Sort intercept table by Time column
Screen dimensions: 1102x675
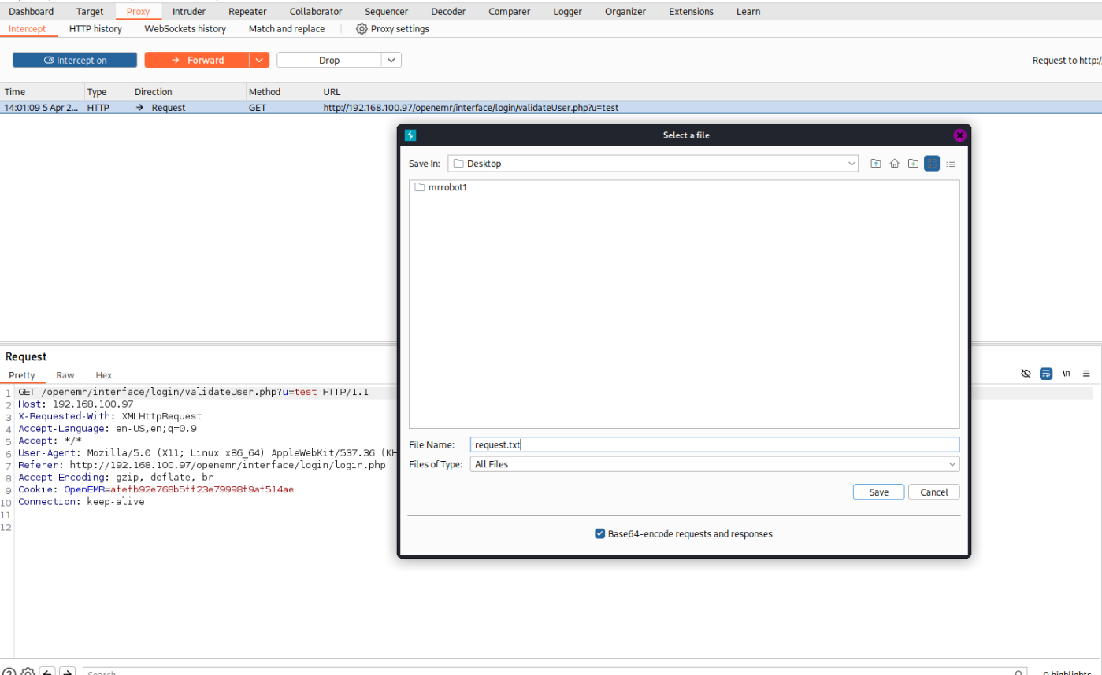(43, 92)
